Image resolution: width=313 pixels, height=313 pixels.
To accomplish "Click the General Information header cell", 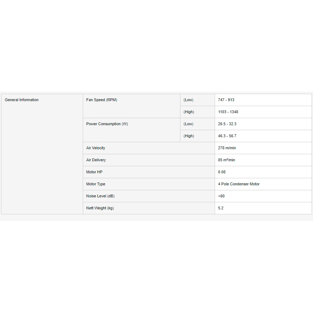I will [22, 100].
